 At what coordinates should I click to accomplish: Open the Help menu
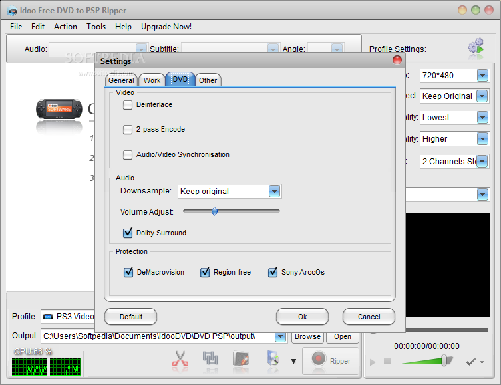coord(123,27)
